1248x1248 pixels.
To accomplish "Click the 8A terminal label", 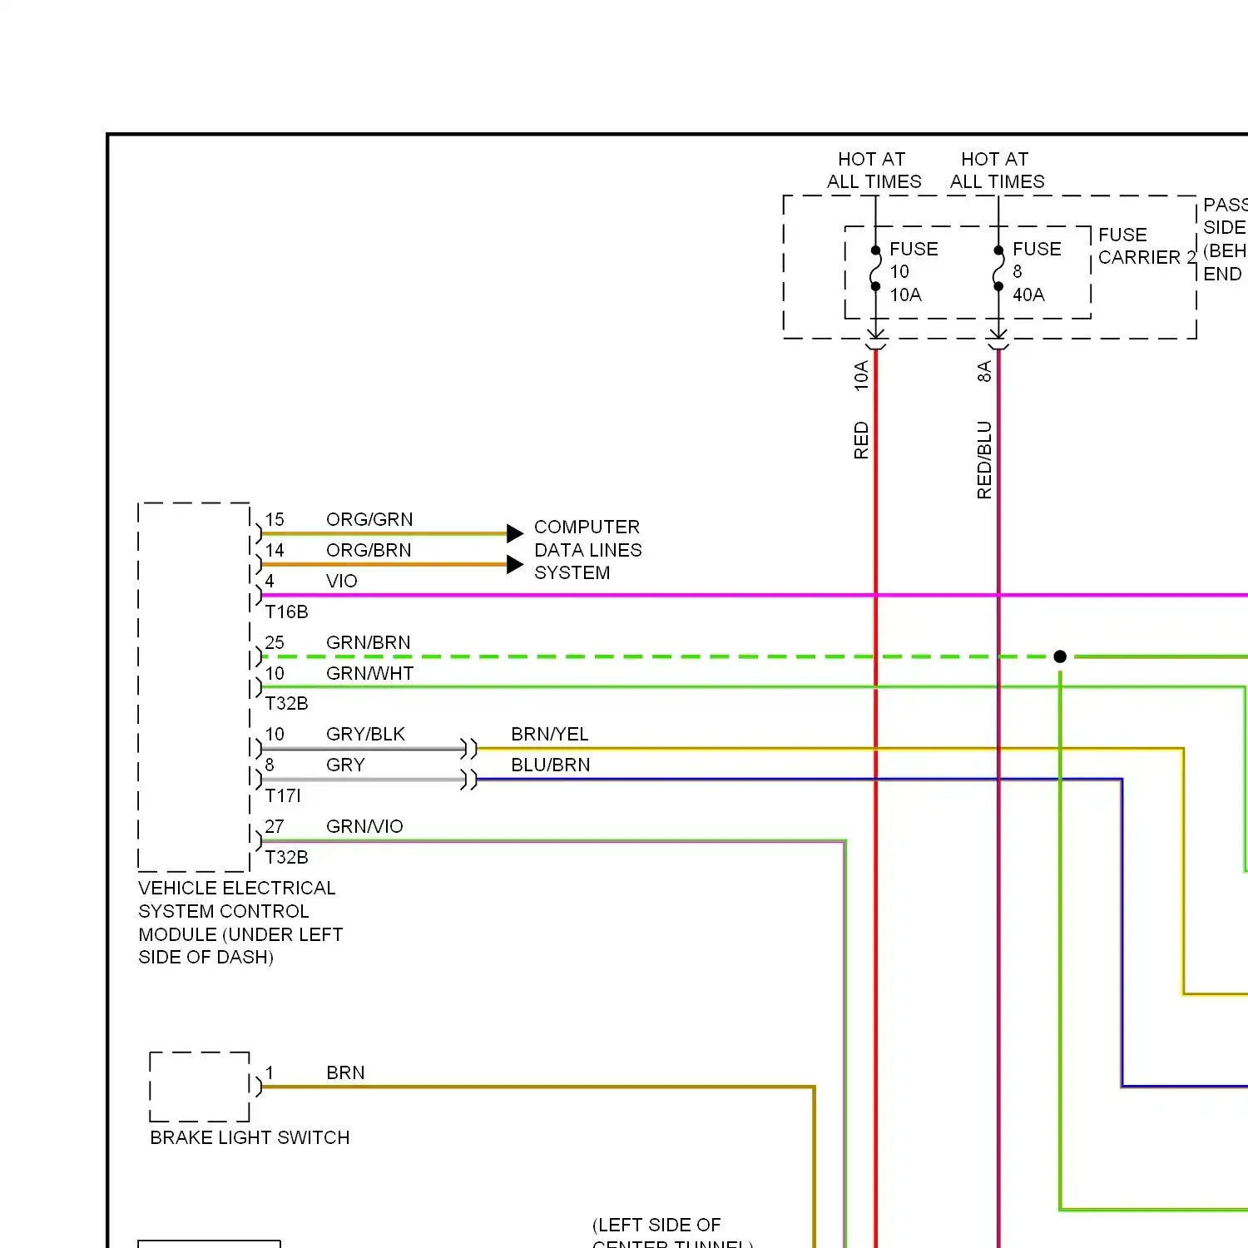I will (x=984, y=371).
